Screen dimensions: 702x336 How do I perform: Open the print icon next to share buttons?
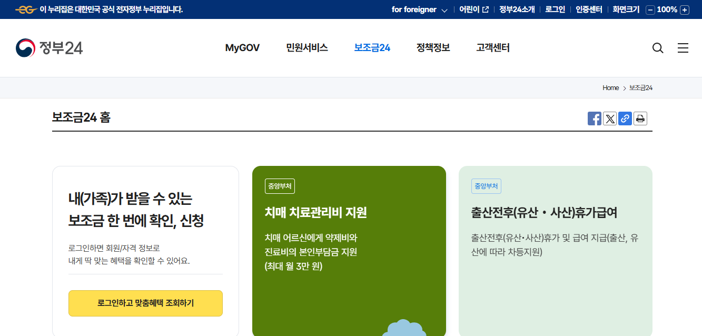pyautogui.click(x=640, y=118)
